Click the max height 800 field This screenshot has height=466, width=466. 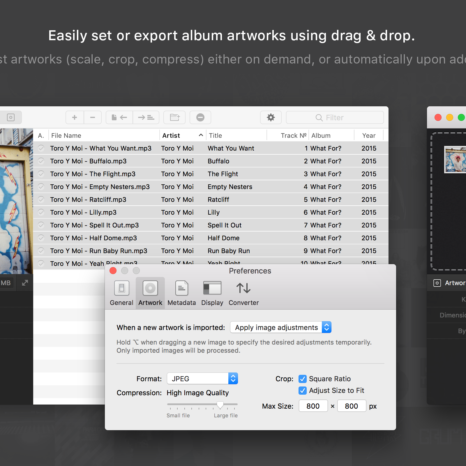click(352, 406)
